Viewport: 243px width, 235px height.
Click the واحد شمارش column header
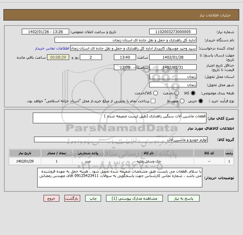(x=88, y=153)
